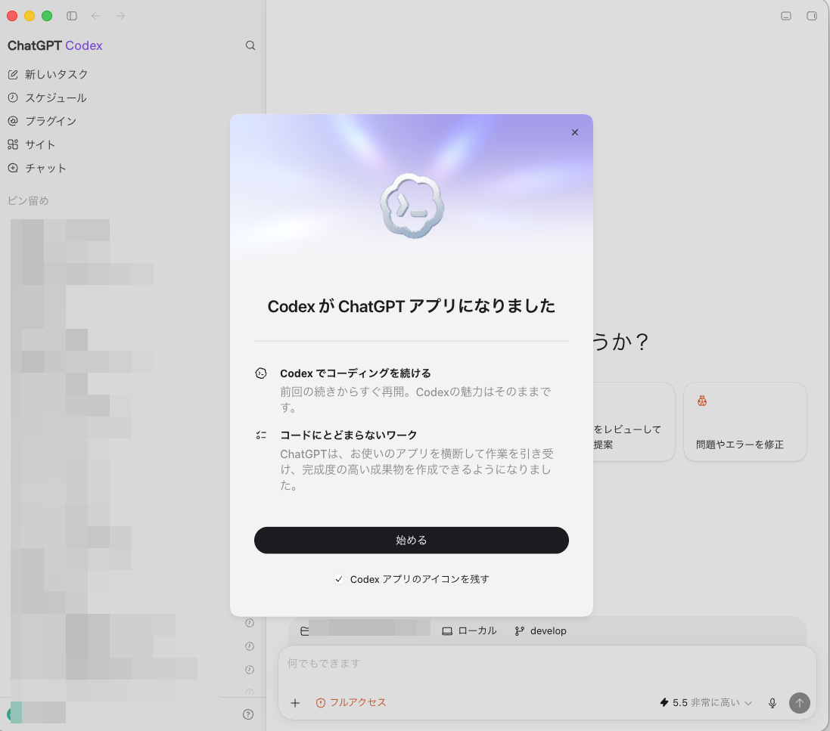Click the Codex でコーディングを続ける heading
The width and height of the screenshot is (830, 731).
pyautogui.click(x=355, y=373)
